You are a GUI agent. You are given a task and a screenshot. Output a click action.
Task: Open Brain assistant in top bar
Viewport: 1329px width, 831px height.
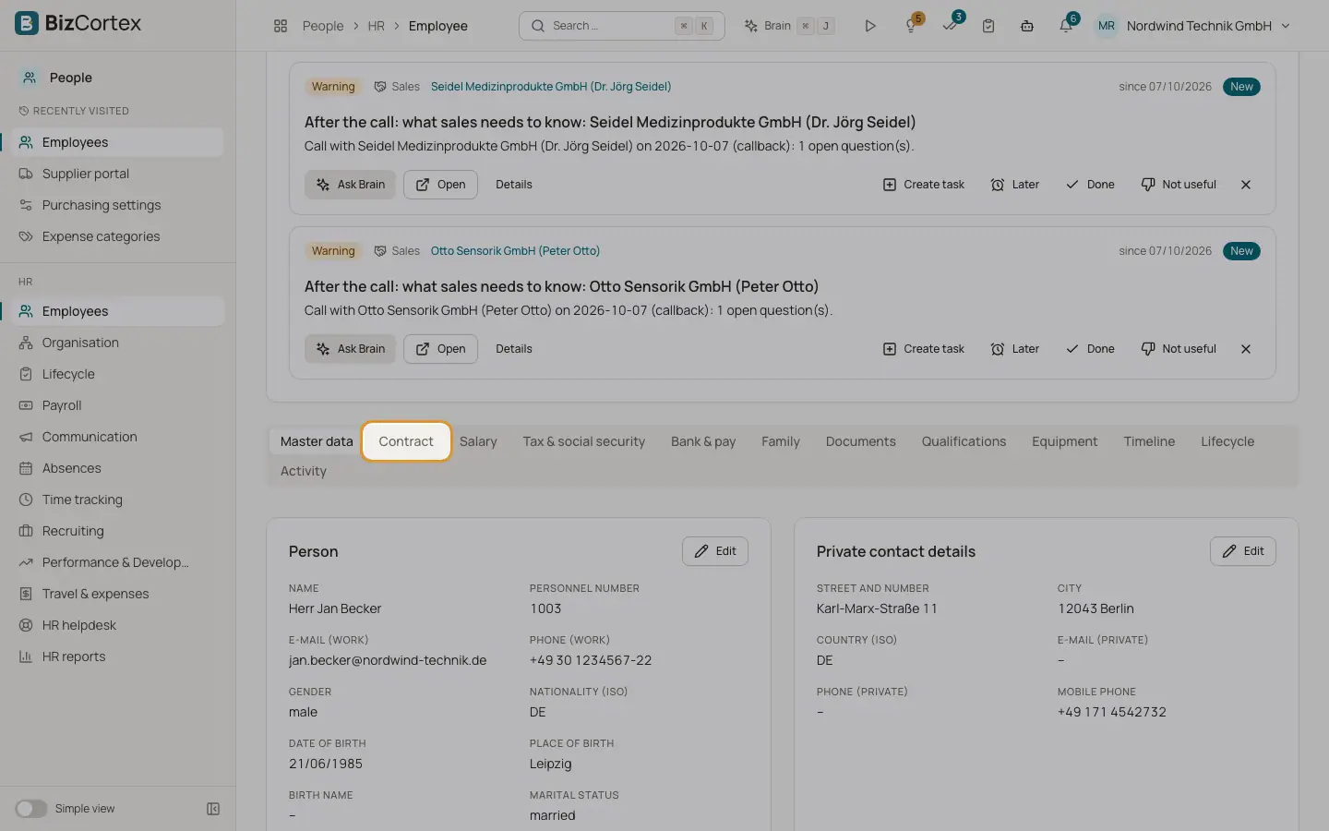point(790,26)
